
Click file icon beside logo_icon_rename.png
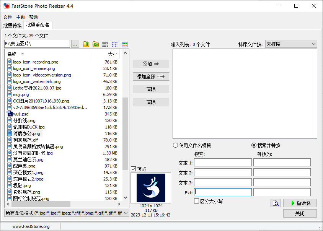[x=10, y=68]
